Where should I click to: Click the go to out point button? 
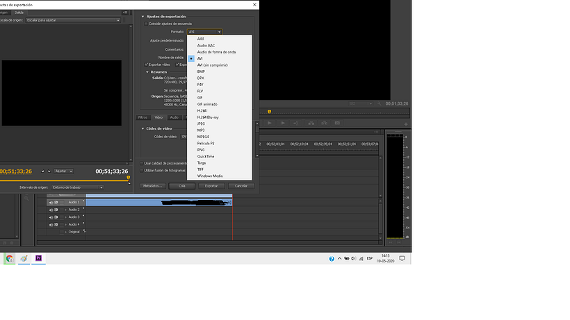tap(295, 123)
